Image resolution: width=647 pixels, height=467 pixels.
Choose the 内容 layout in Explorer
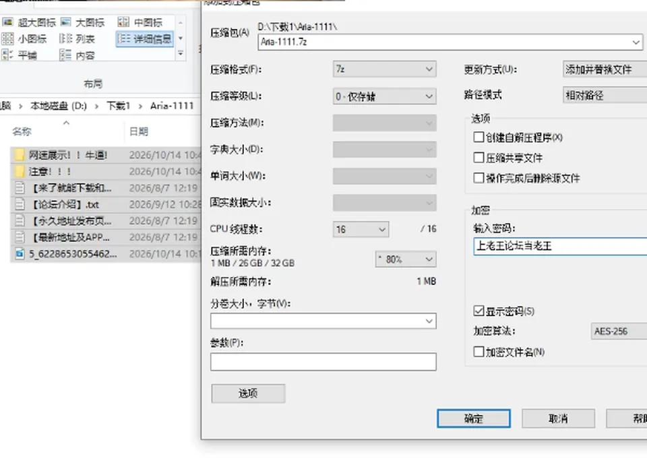(77, 55)
